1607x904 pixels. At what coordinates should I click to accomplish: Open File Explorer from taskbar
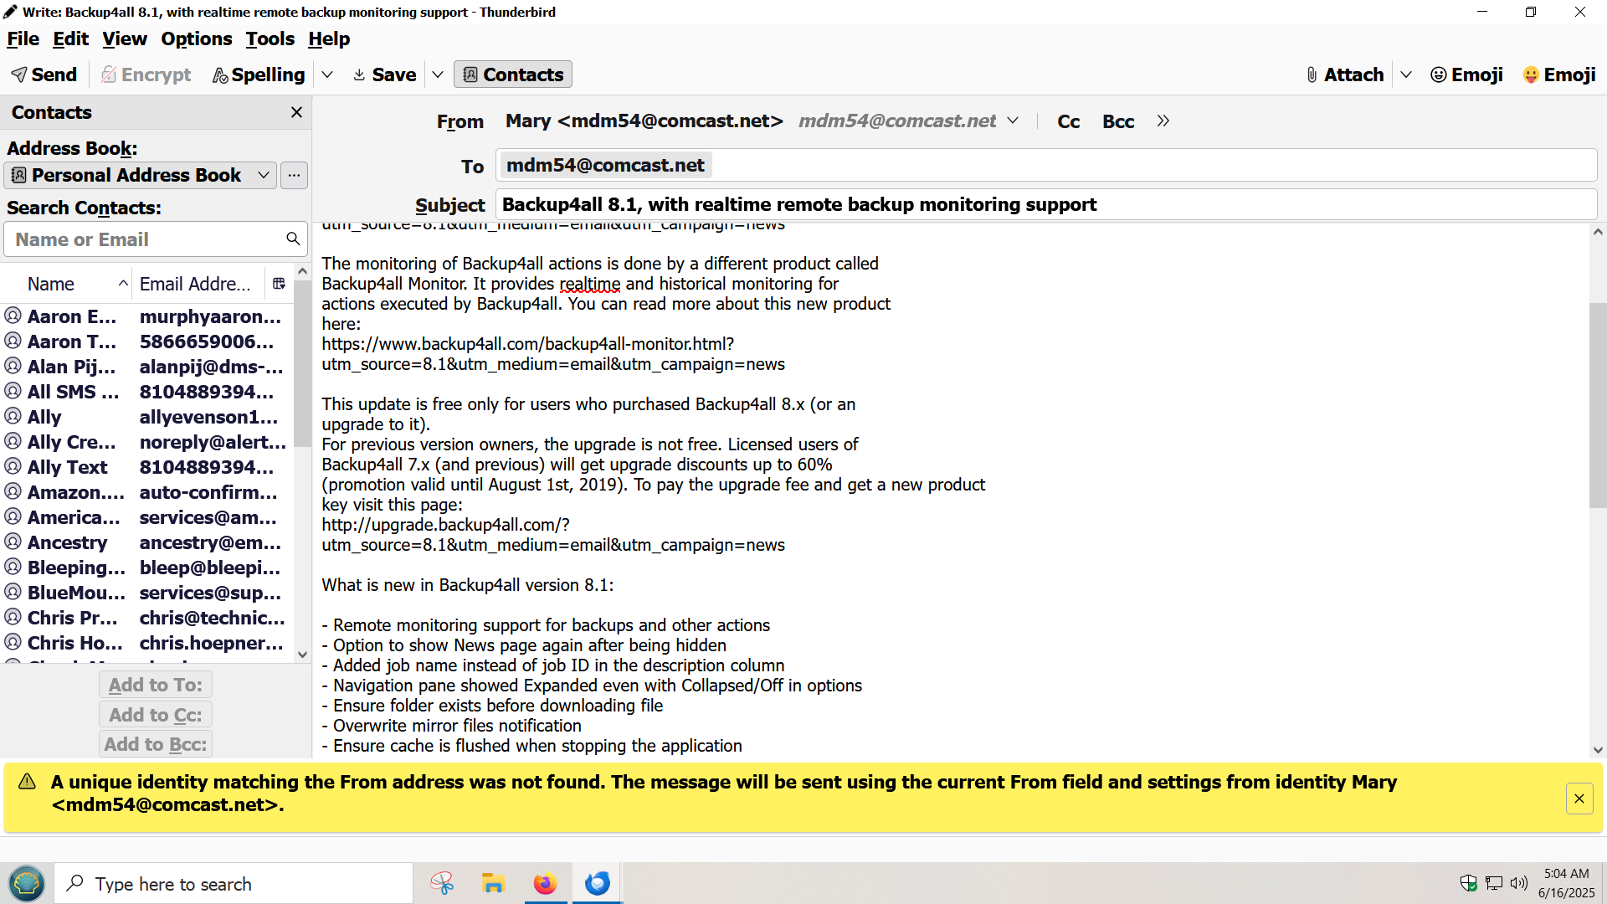point(493,883)
